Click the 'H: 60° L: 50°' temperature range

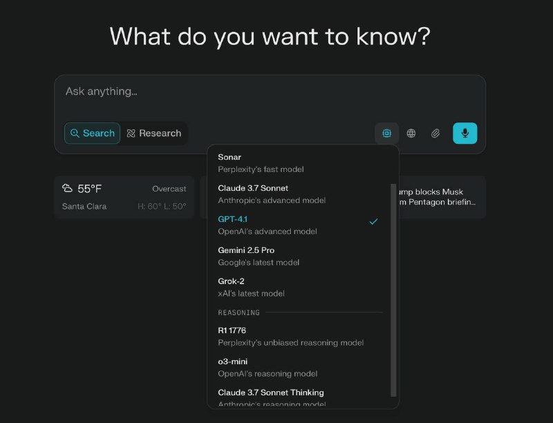click(x=162, y=206)
